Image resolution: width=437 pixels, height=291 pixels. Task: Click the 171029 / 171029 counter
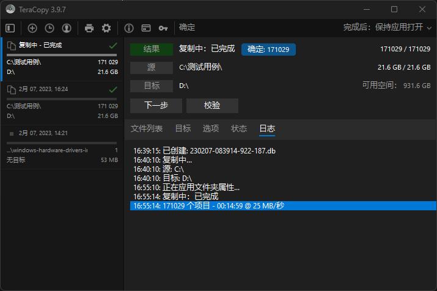(405, 49)
